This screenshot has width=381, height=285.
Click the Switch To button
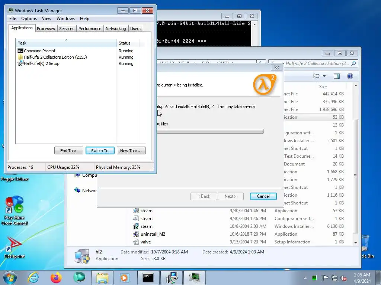pos(100,151)
